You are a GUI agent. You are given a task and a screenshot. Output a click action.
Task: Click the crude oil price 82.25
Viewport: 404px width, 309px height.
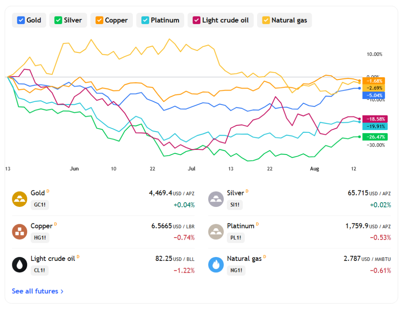click(x=164, y=259)
